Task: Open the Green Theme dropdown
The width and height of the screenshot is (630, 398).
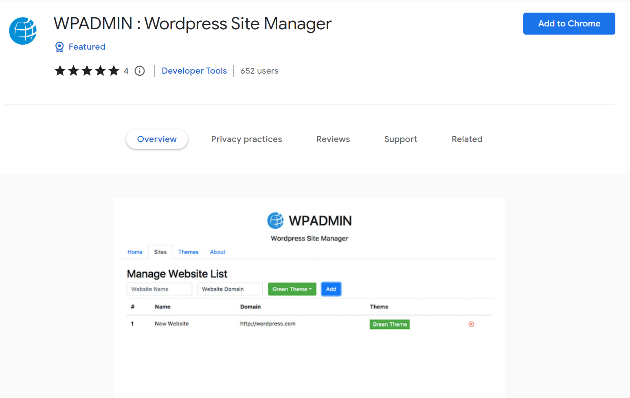Action: click(292, 289)
